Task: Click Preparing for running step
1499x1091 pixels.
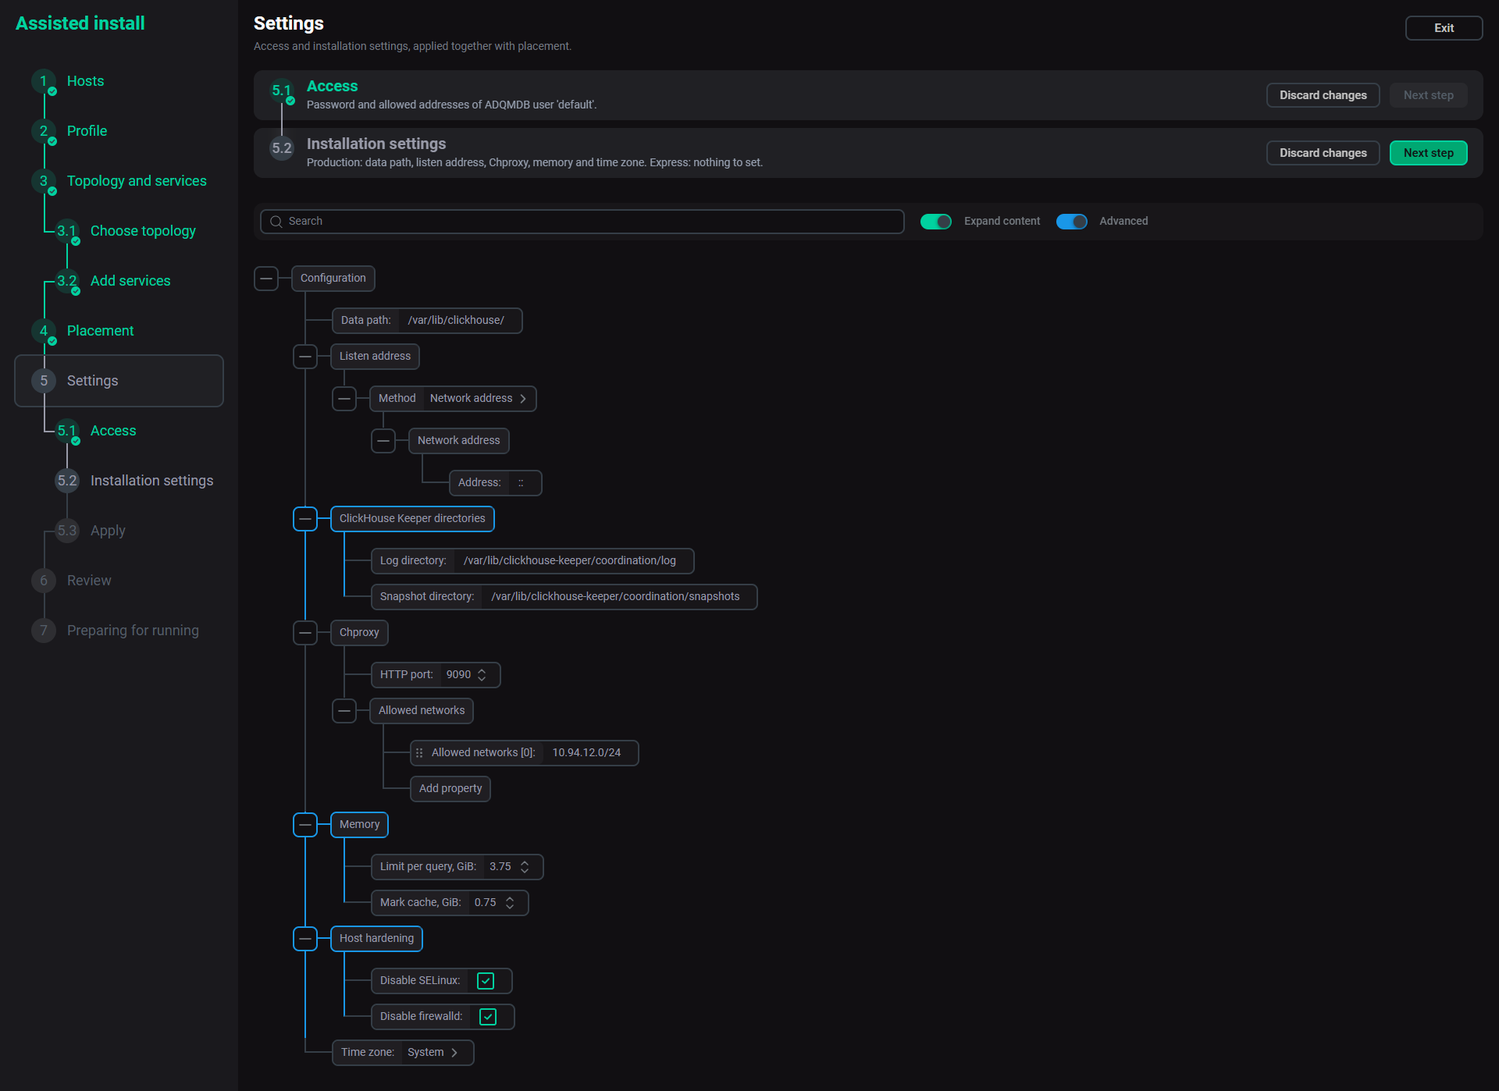Action: 133,631
